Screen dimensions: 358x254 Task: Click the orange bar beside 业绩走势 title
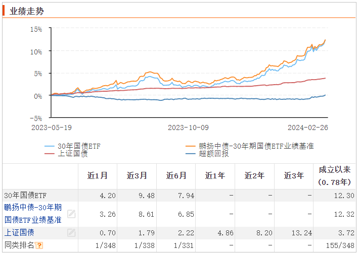[x=4, y=11]
